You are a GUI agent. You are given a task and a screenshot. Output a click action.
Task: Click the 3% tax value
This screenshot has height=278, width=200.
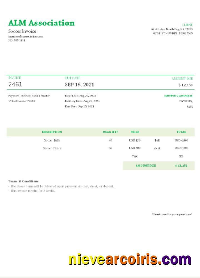click(x=181, y=157)
